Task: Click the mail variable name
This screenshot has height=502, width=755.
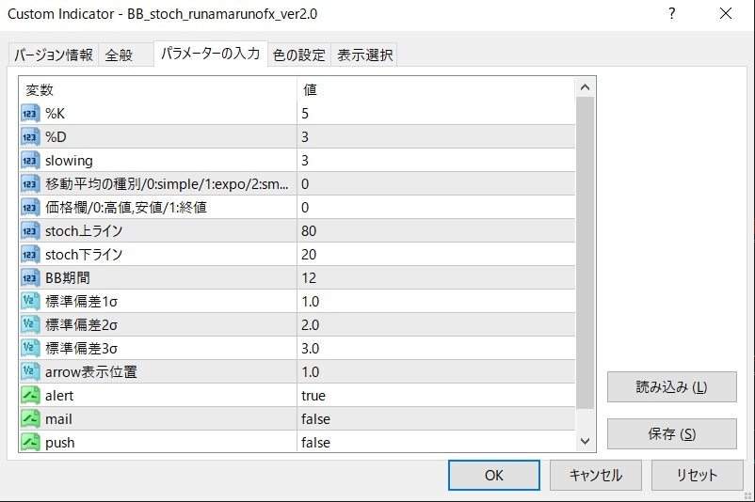Action: (58, 419)
